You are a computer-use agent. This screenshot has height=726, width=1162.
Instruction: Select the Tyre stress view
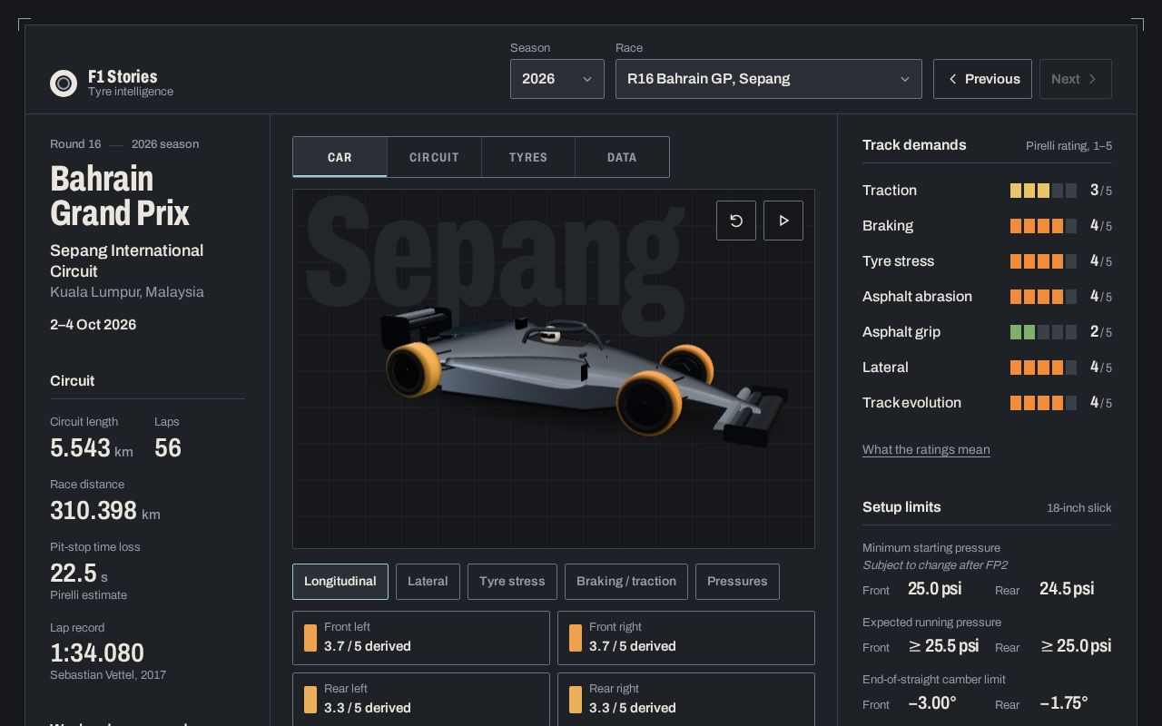point(512,582)
